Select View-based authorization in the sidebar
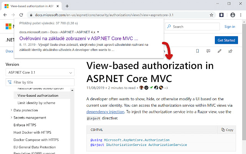Screen dimensions: 246x154 tap(38, 95)
